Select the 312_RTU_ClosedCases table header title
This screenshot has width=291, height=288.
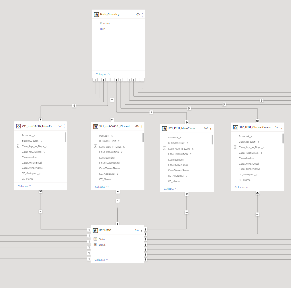coord(255,127)
